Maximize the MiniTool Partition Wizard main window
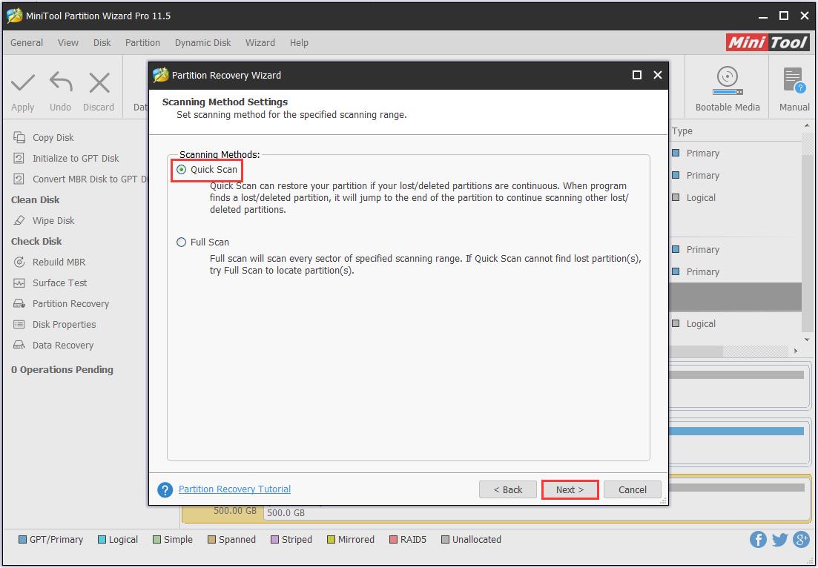This screenshot has width=818, height=568. pos(784,16)
